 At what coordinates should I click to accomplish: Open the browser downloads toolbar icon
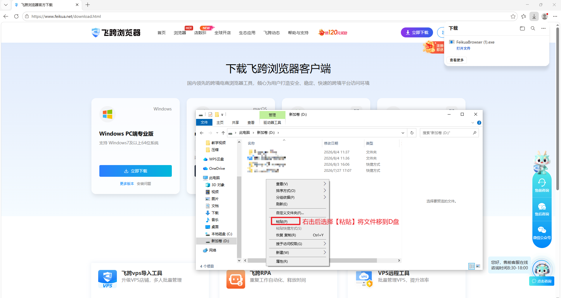534,16
